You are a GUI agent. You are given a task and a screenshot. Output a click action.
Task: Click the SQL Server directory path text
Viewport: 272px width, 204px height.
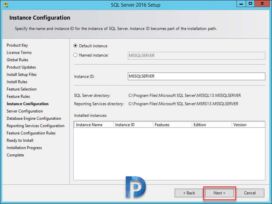[x=185, y=96]
